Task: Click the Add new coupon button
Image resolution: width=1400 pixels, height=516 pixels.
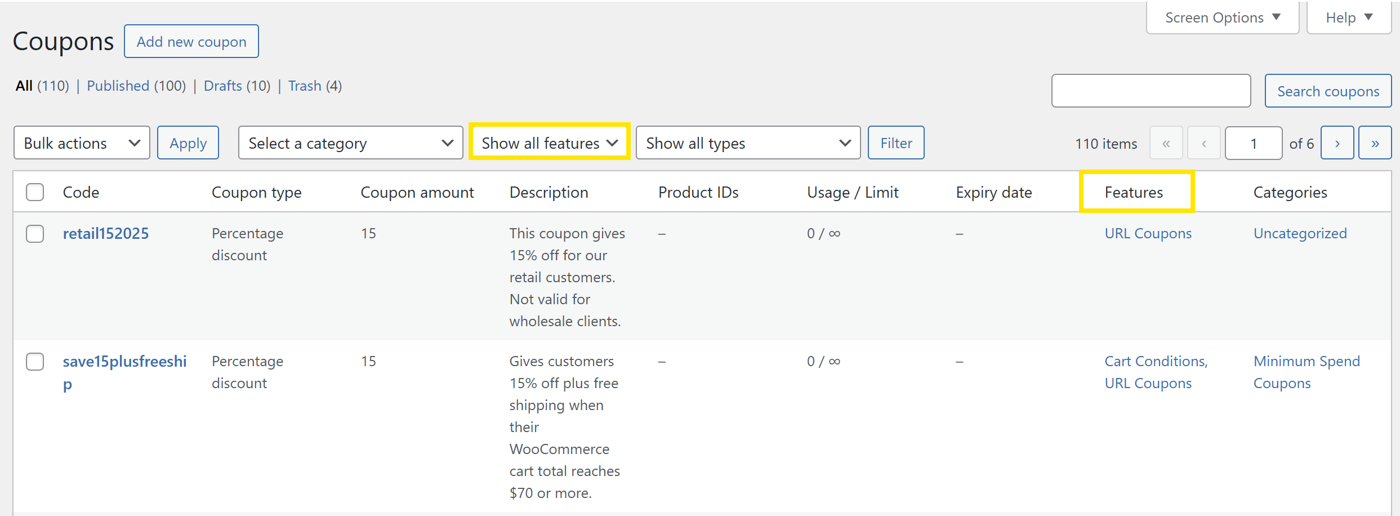Action: click(191, 42)
